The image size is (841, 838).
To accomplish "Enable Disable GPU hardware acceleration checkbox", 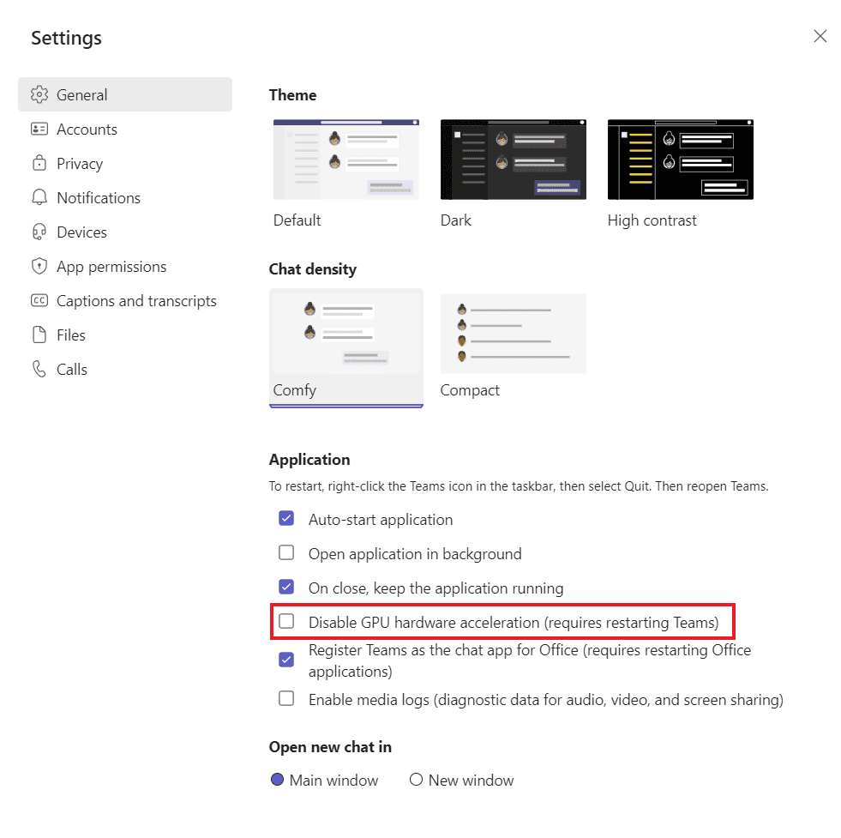I will click(x=286, y=621).
